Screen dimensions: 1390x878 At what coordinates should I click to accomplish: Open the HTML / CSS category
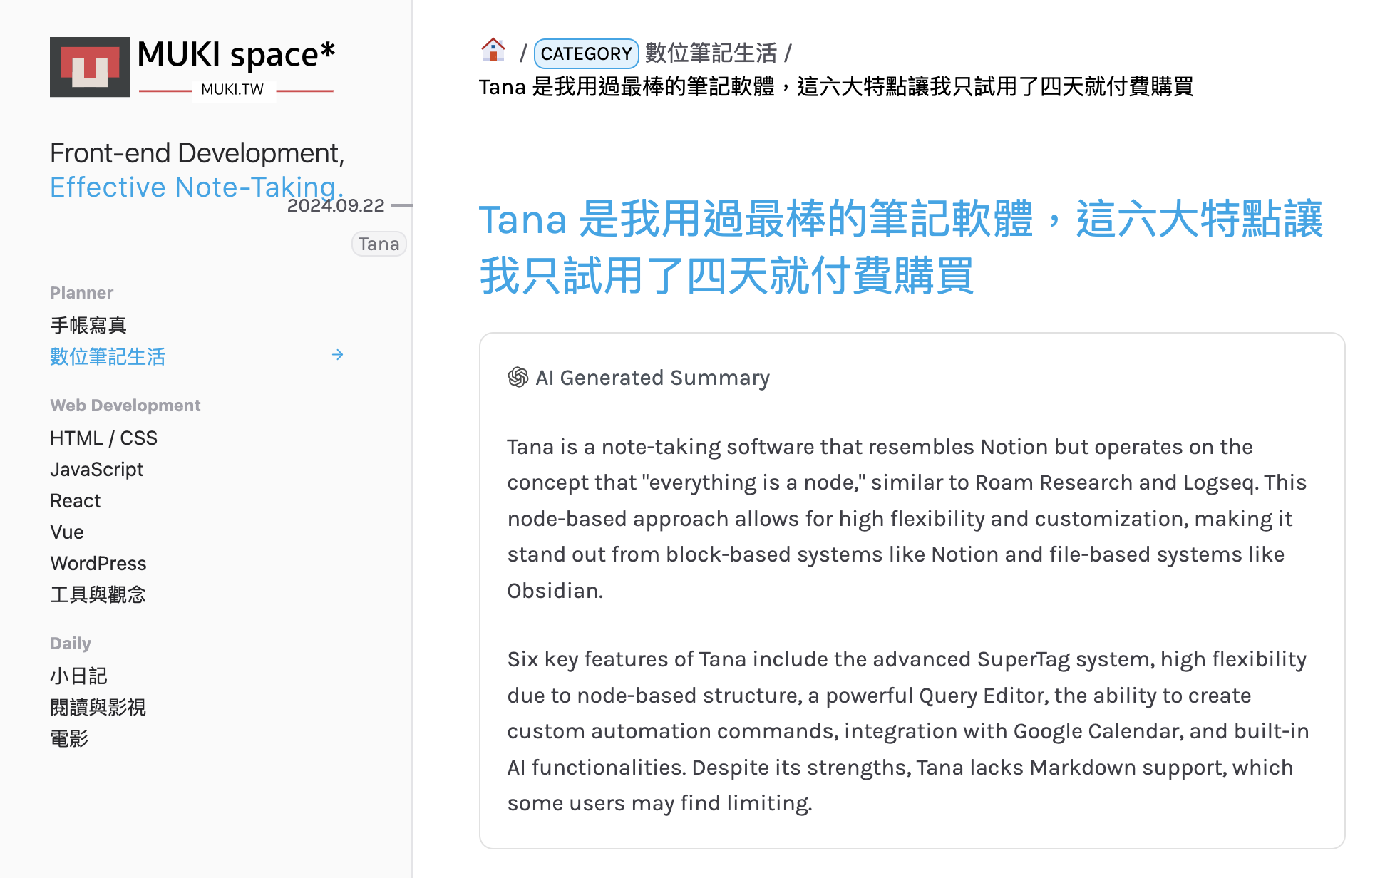pyautogui.click(x=103, y=438)
